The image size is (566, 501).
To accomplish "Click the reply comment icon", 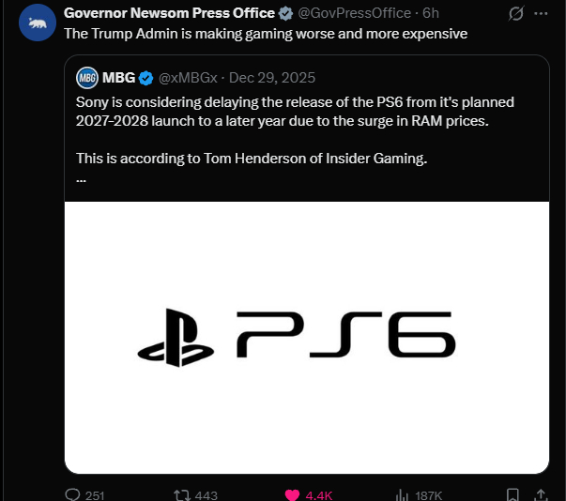I will click(72, 494).
